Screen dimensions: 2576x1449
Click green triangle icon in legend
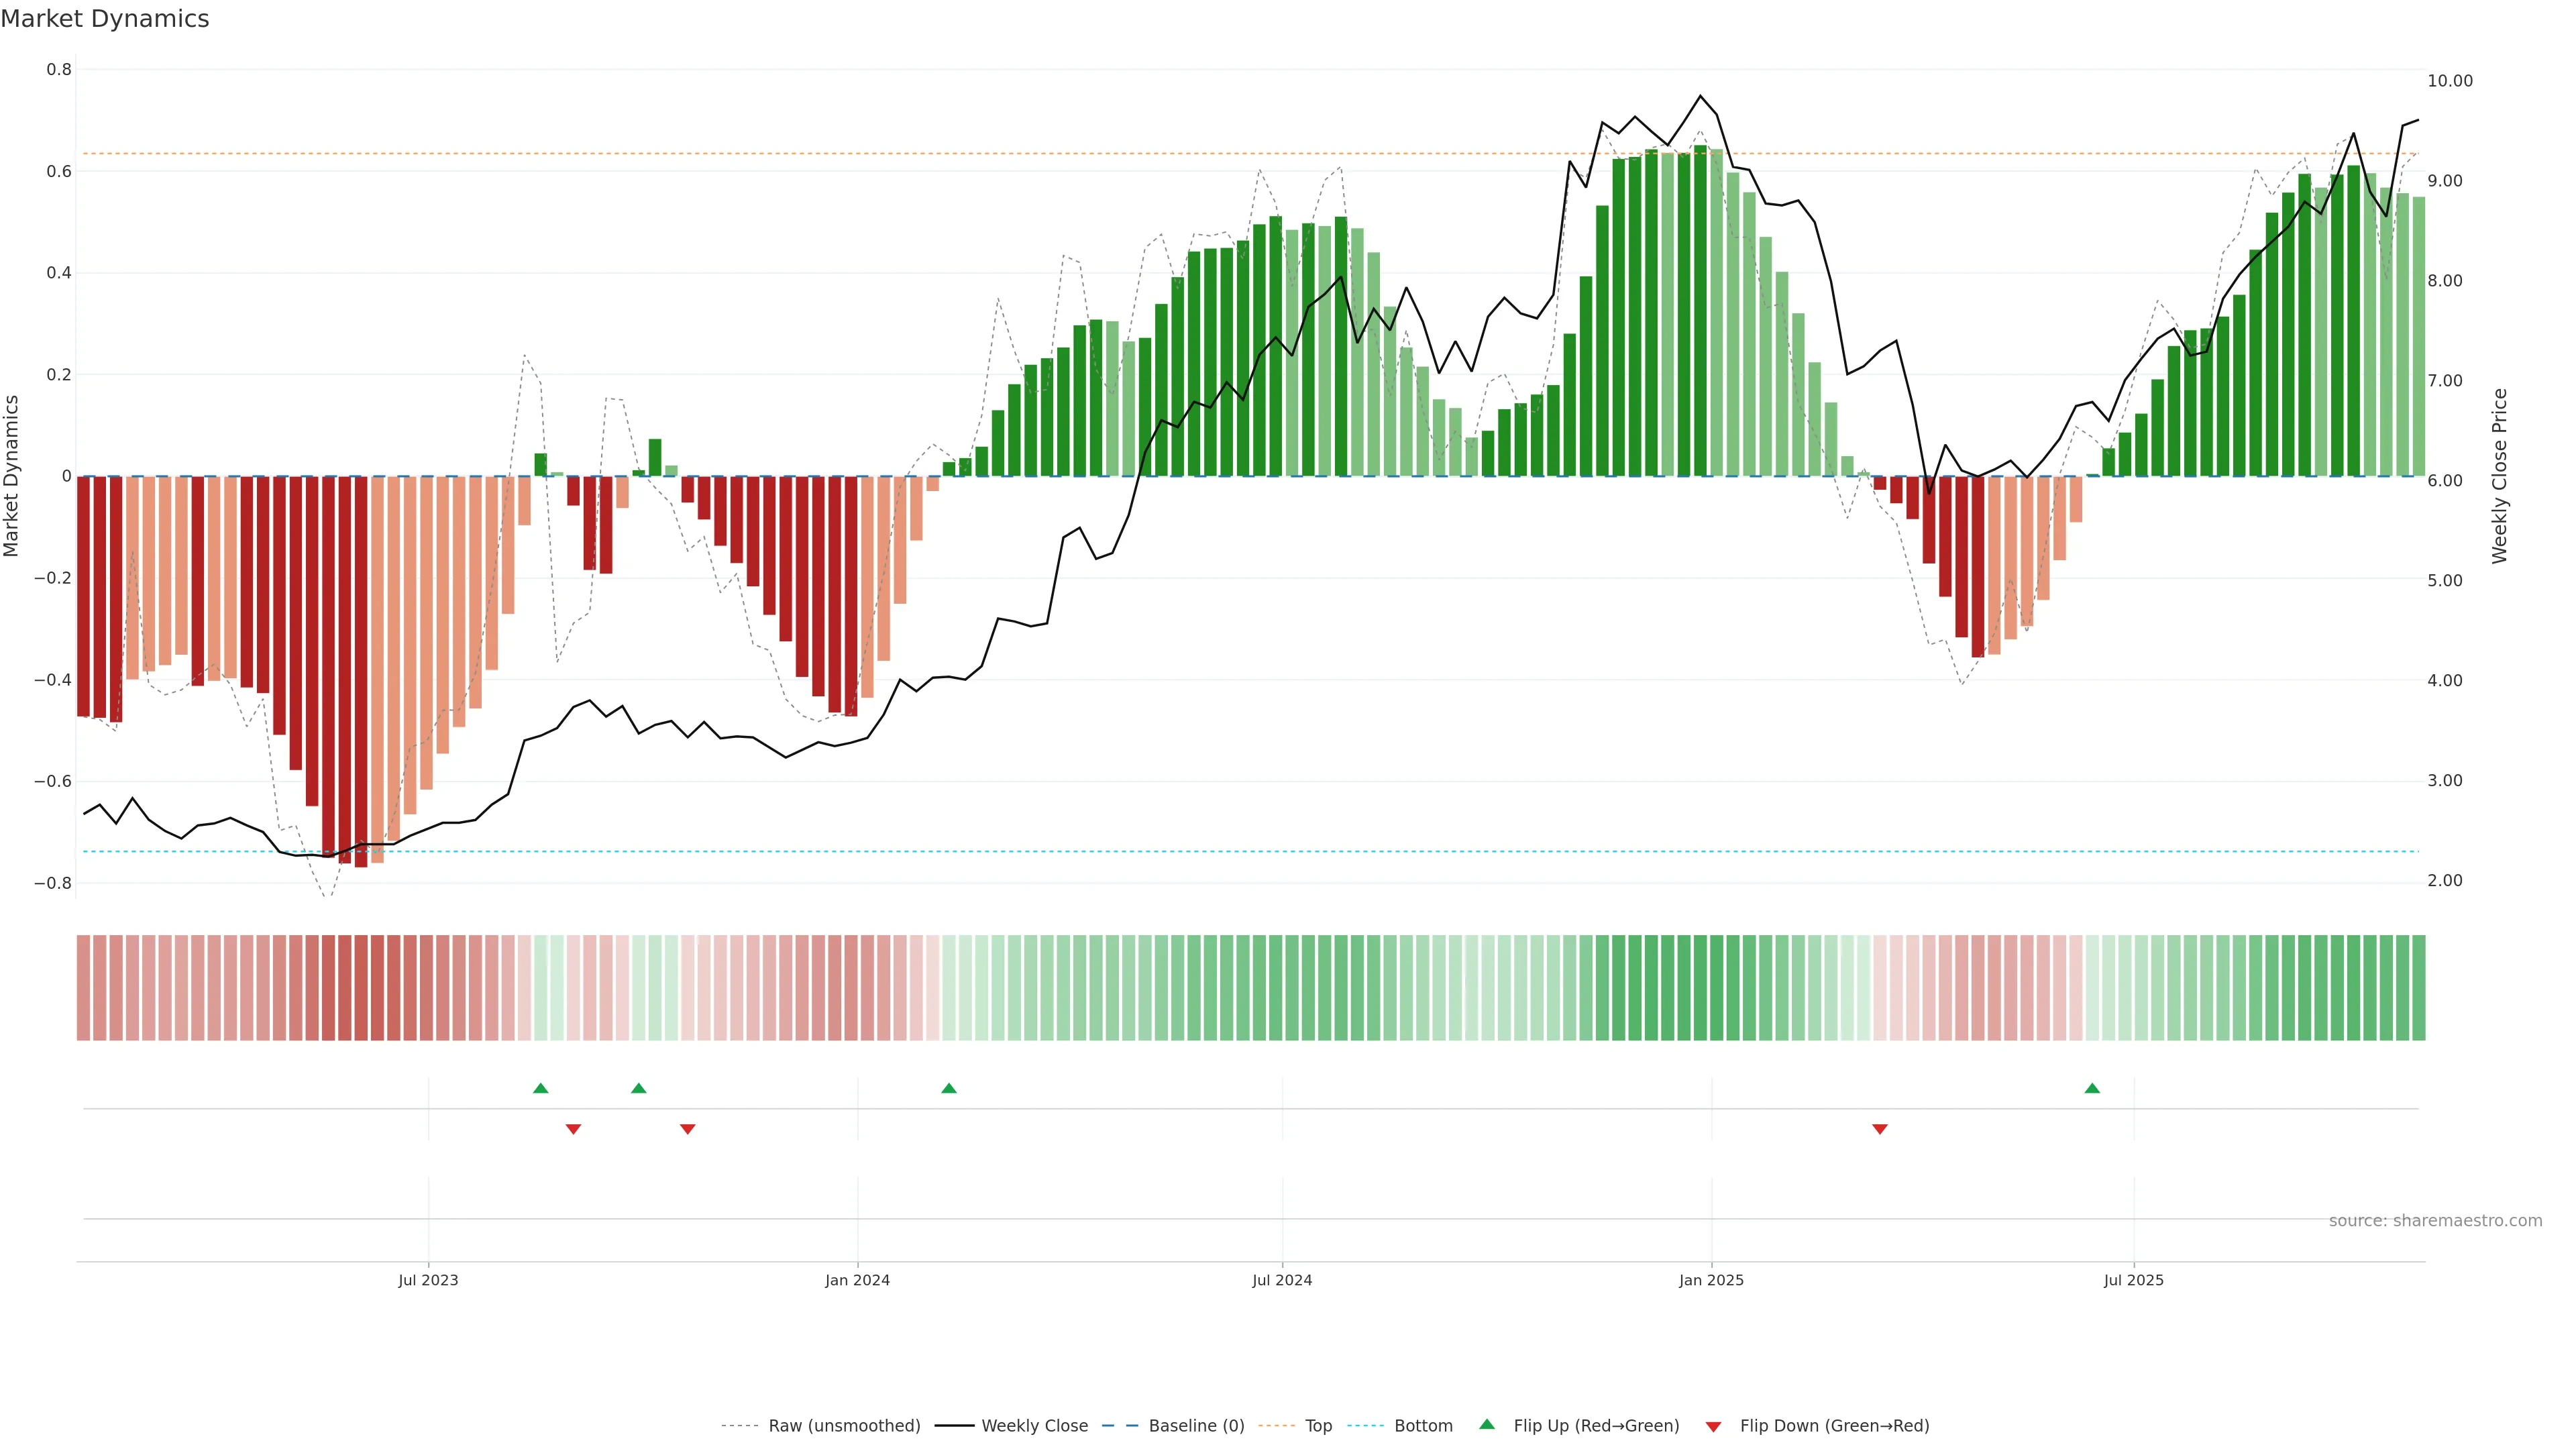[1487, 1424]
